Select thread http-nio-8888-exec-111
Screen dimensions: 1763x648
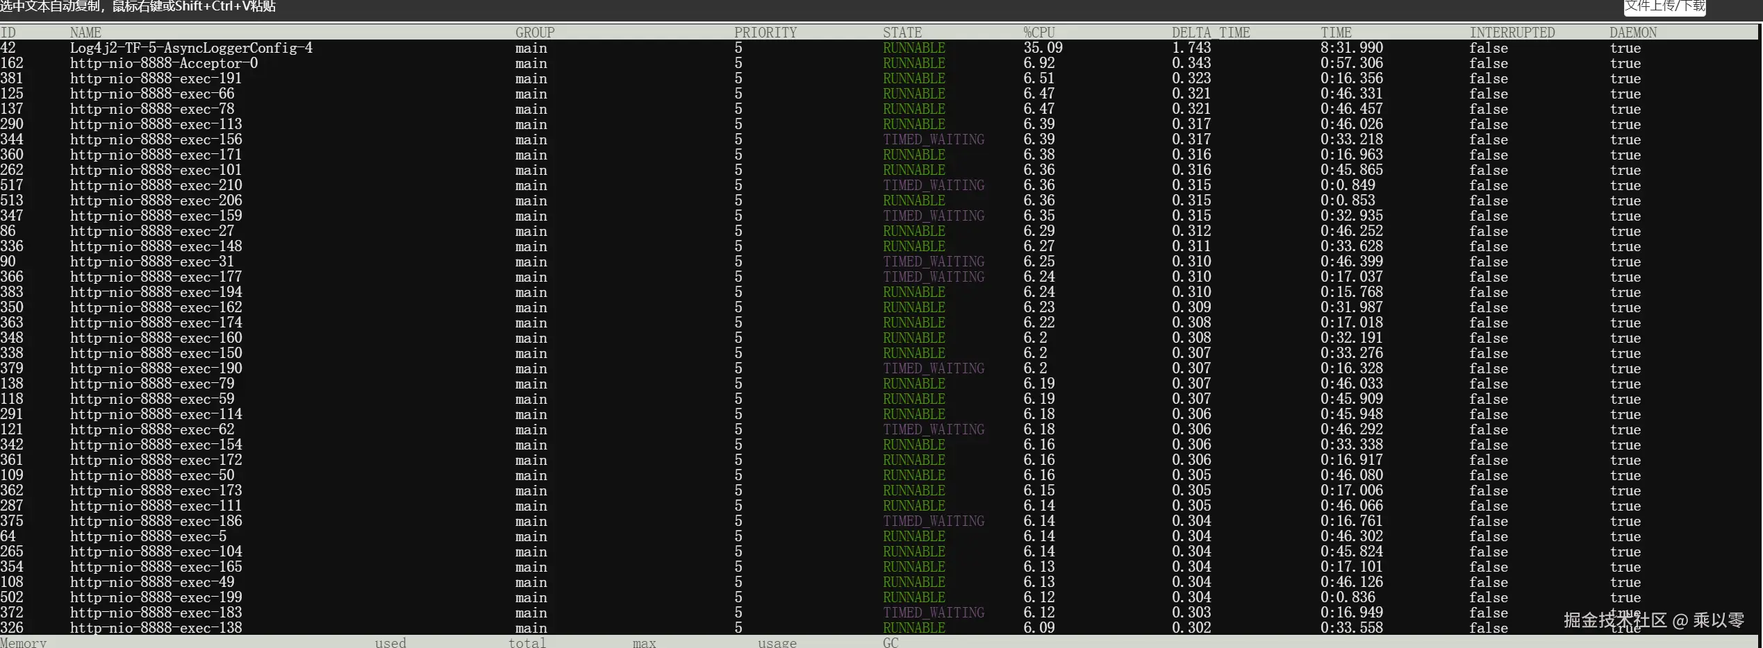click(156, 506)
